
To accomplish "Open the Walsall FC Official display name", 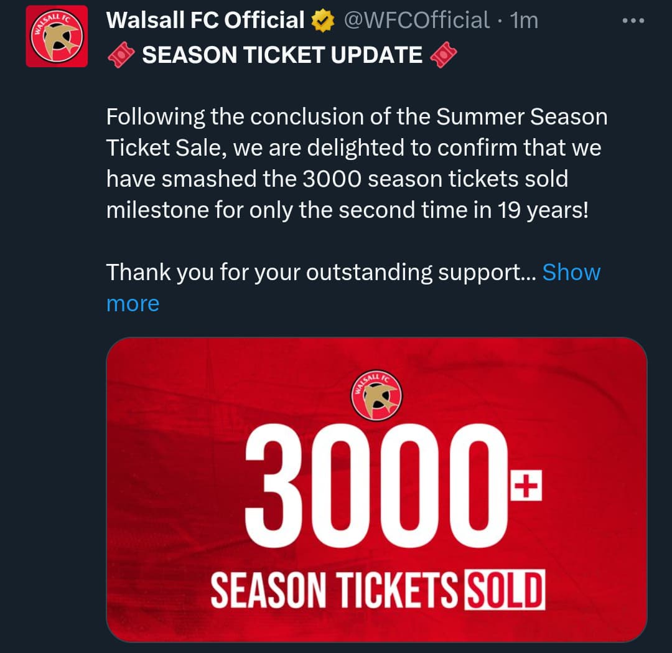I will coord(205,20).
